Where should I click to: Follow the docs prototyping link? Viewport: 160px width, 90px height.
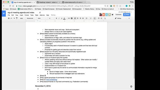(x=52, y=79)
